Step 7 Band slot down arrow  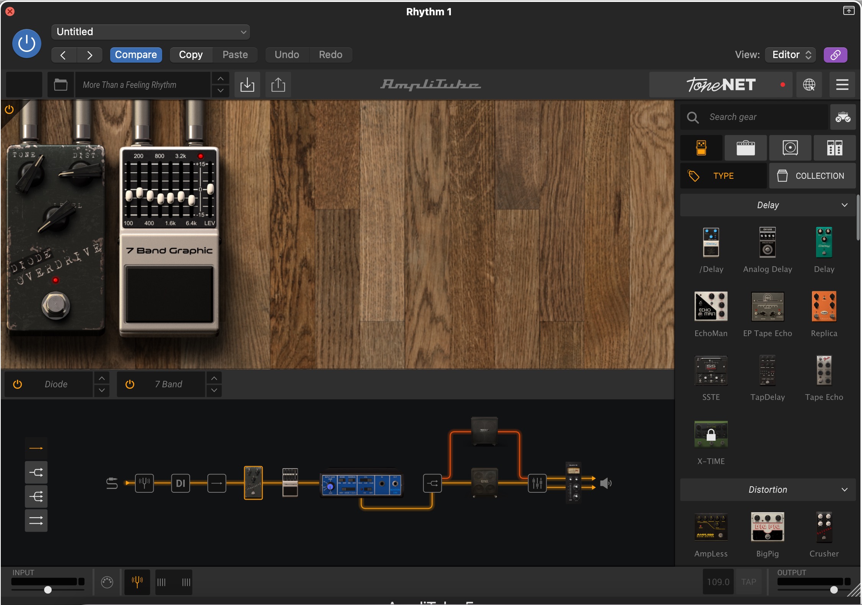[x=214, y=390]
